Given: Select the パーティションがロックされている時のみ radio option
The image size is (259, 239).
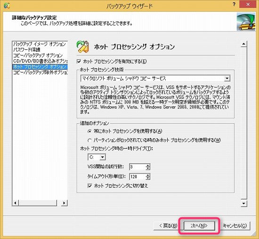Looking at the screenshot, I should point(89,141).
